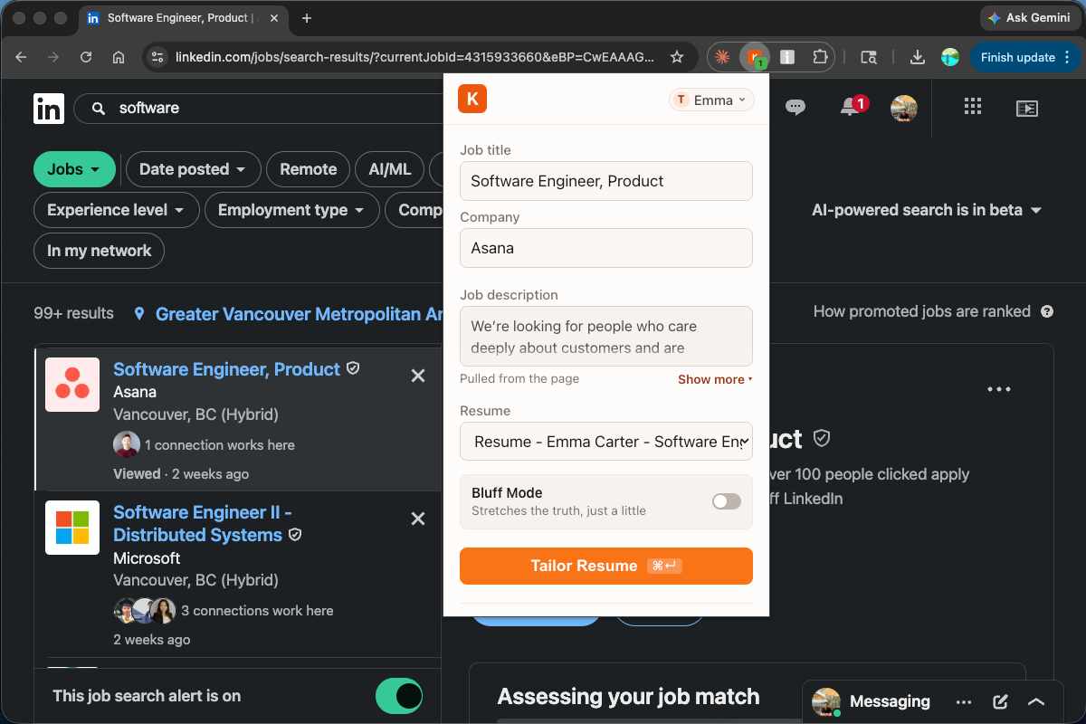This screenshot has width=1086, height=724.
Task: Click the Finish update button
Action: (x=1026, y=57)
